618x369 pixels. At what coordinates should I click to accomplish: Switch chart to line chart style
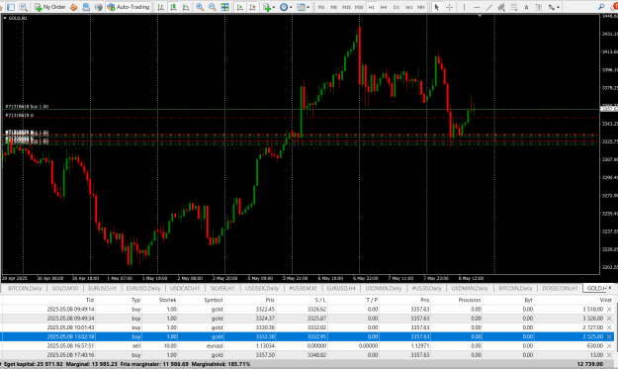tap(186, 7)
